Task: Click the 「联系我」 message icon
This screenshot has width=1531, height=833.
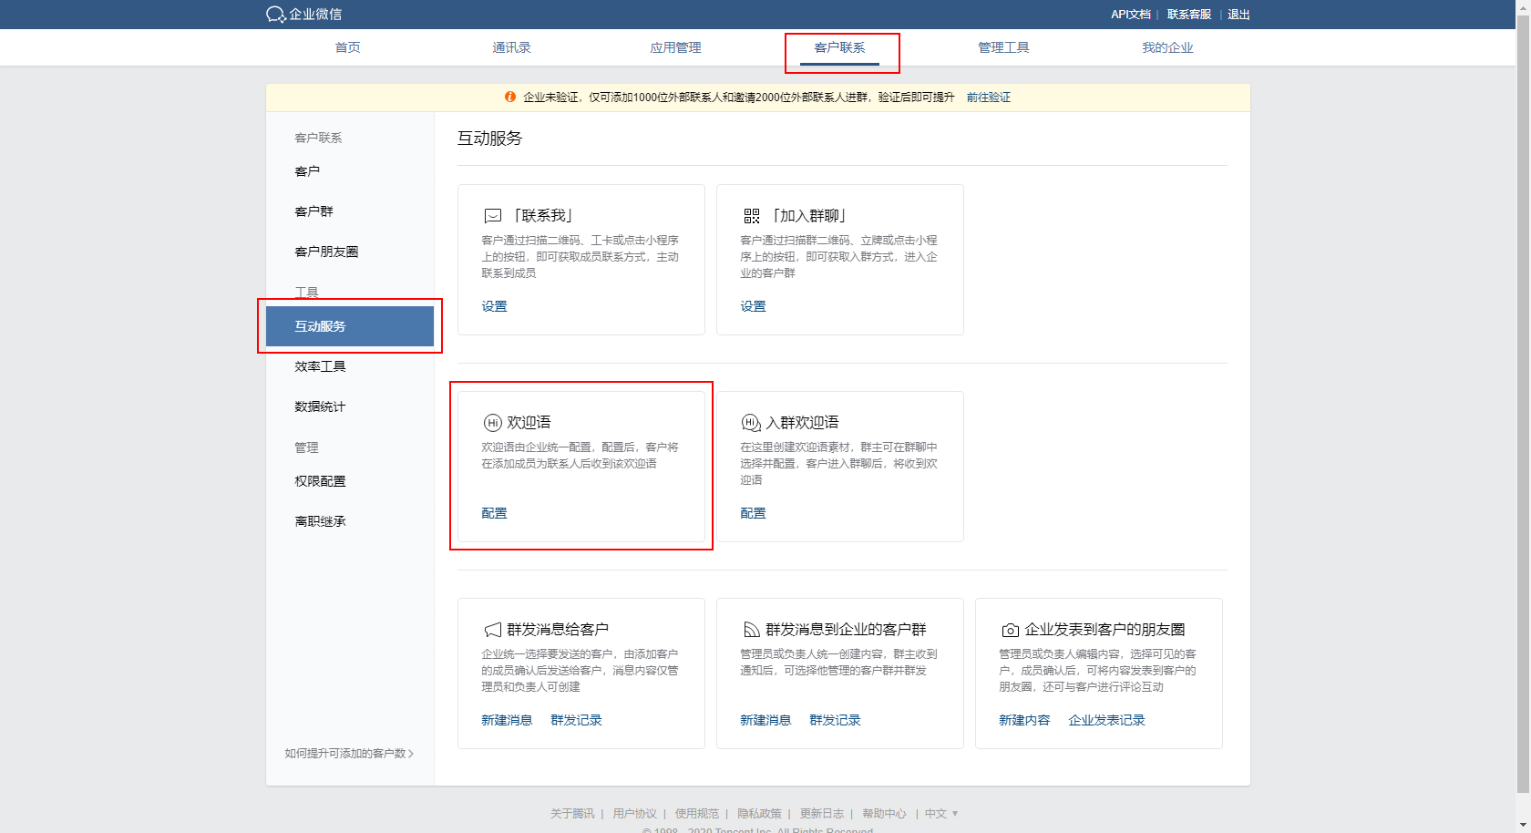Action: [493, 216]
